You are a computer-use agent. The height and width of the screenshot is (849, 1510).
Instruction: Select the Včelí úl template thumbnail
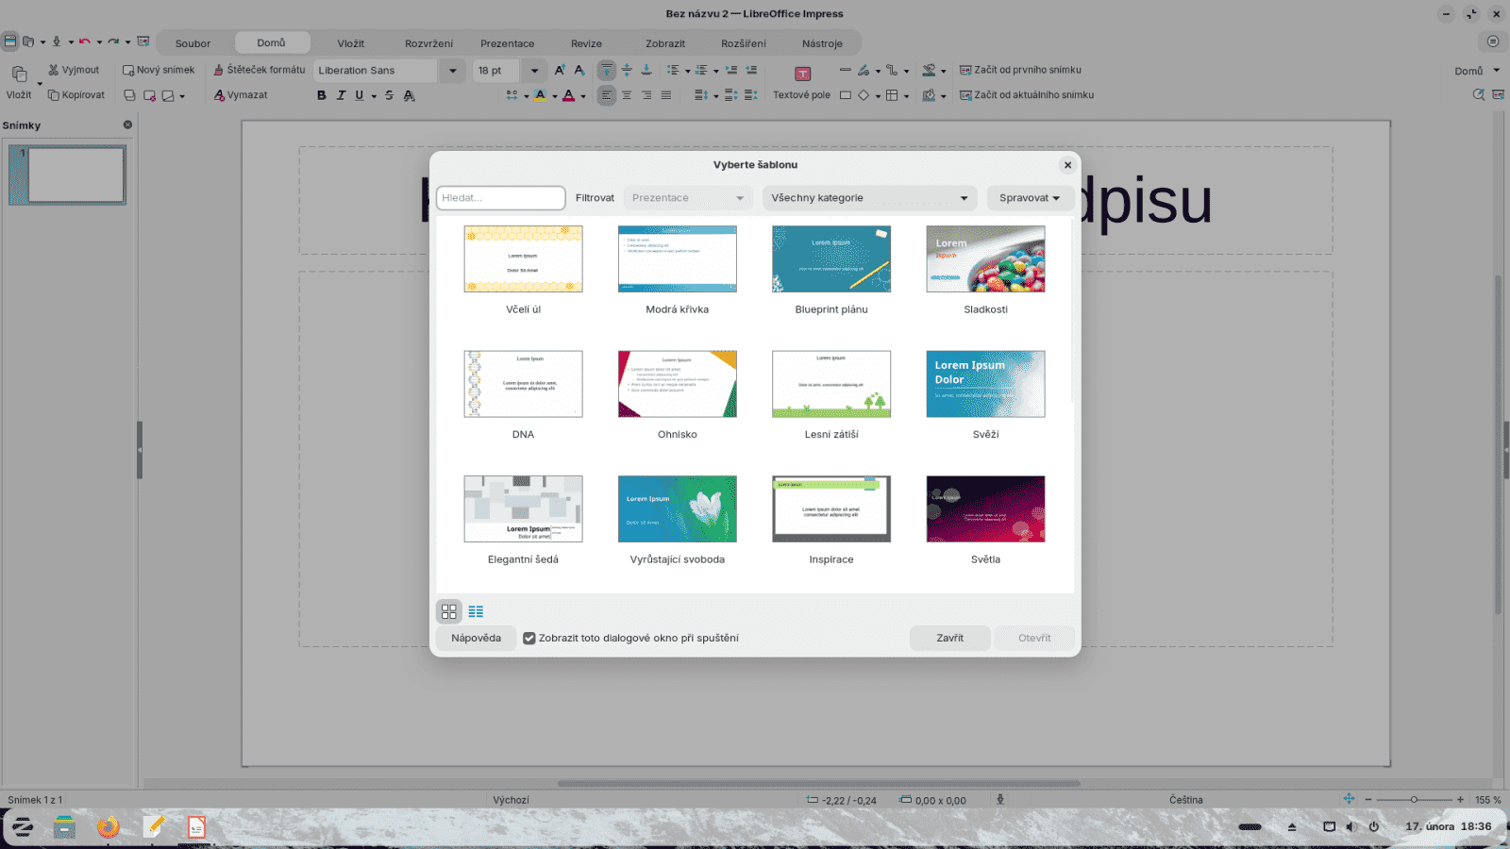523,259
